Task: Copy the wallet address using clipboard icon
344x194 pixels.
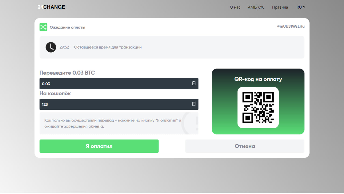Action: tap(194, 104)
